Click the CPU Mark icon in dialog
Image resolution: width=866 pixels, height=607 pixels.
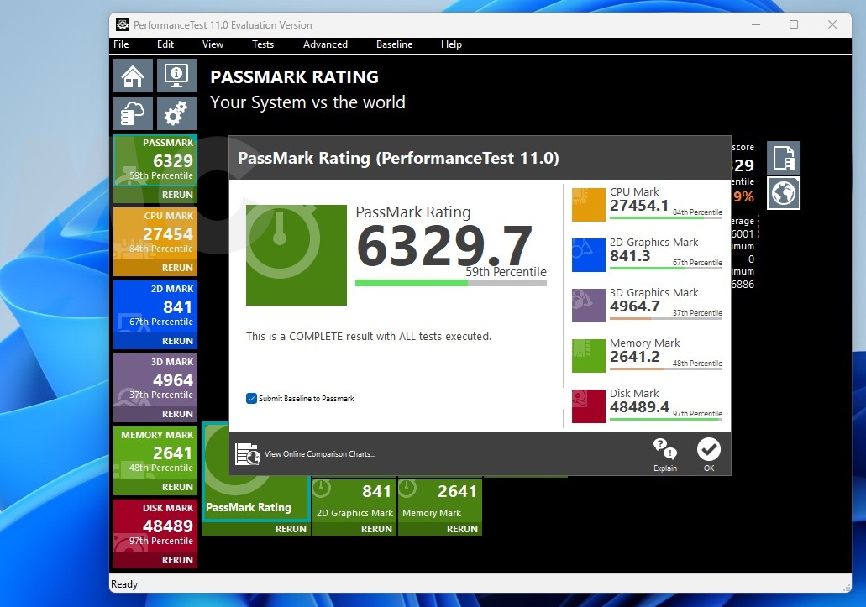click(588, 205)
